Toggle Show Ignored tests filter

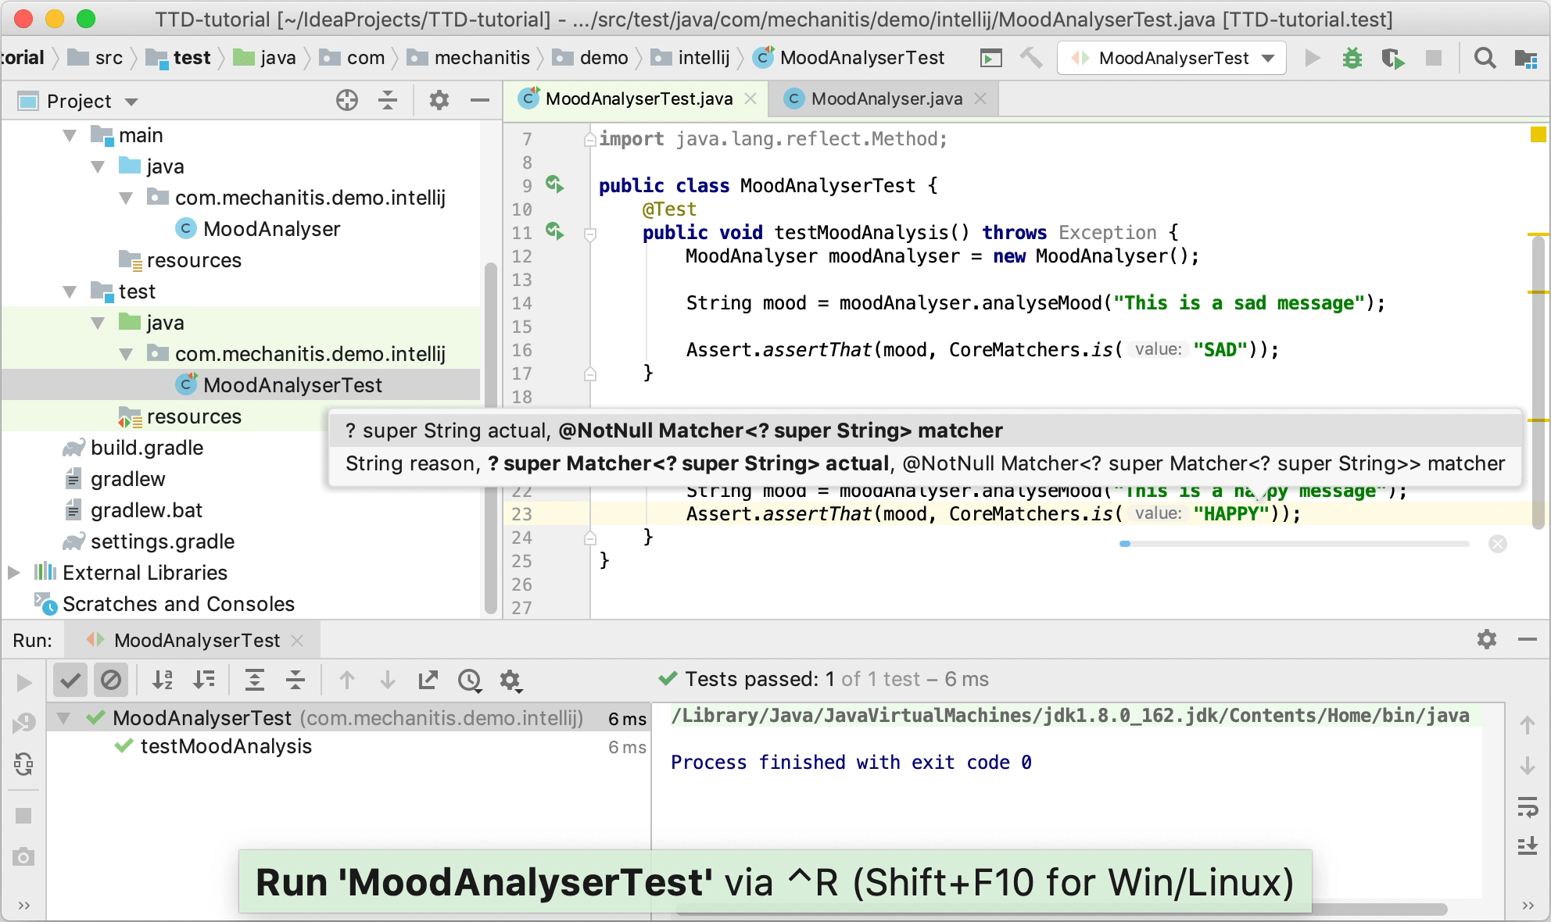click(x=111, y=681)
